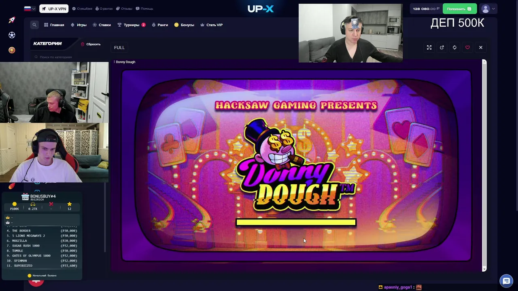Click the Начальный баланс label
518x291 pixels.
coord(45,276)
